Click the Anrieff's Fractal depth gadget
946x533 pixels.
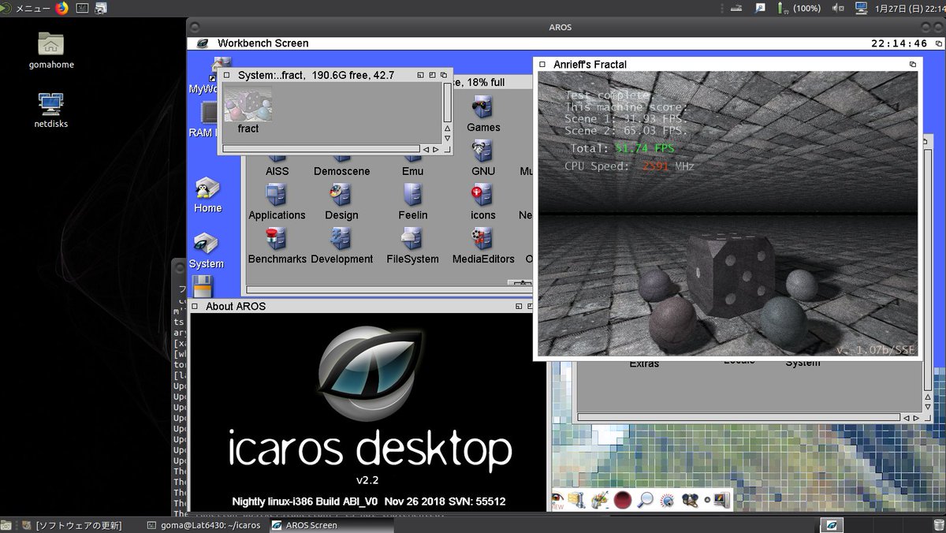pyautogui.click(x=912, y=64)
